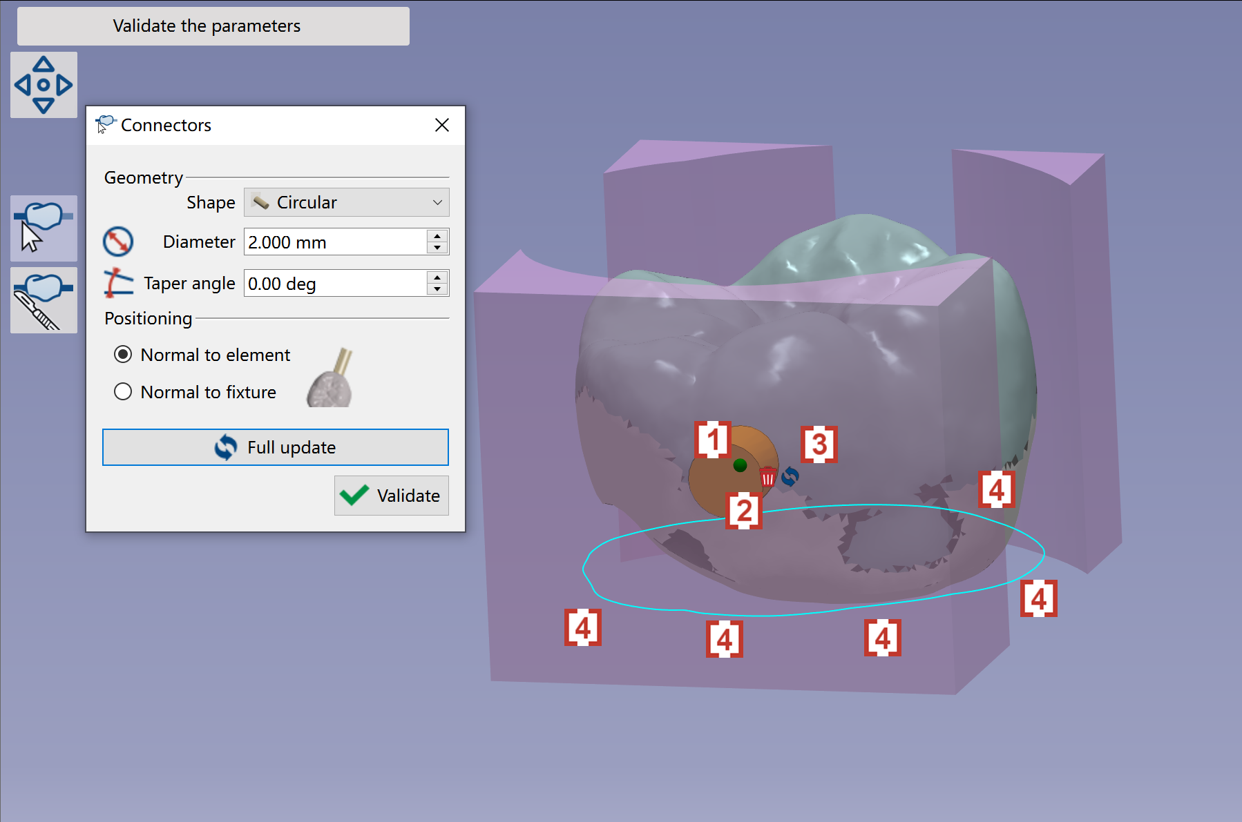This screenshot has width=1242, height=822.
Task: Select the cut connector scalpel tool
Action: (44, 300)
